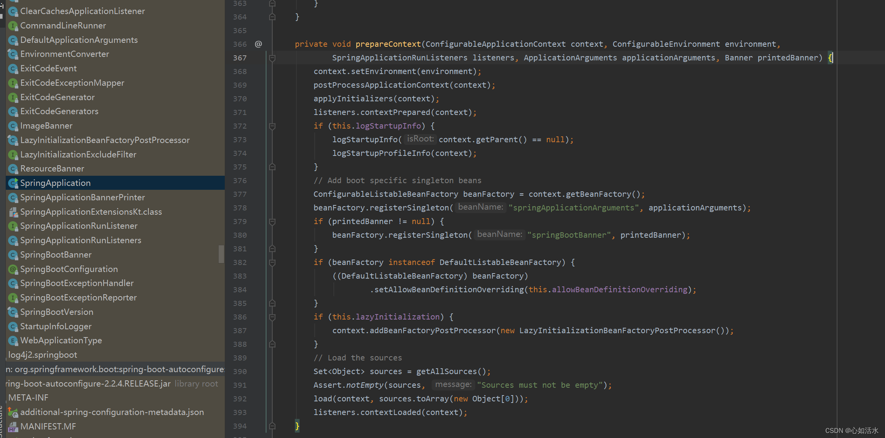Select the META-INF folder in the tree

click(x=28, y=398)
